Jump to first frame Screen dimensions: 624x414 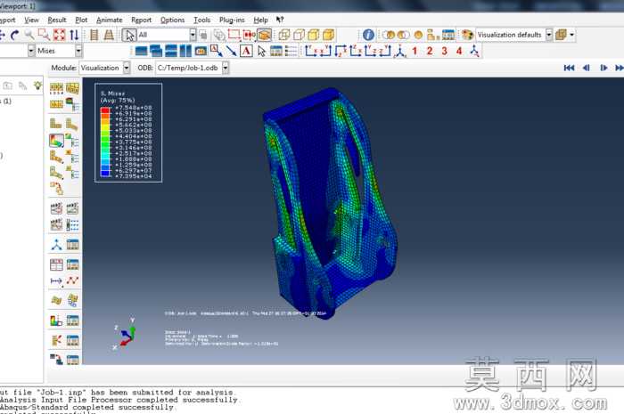569,68
